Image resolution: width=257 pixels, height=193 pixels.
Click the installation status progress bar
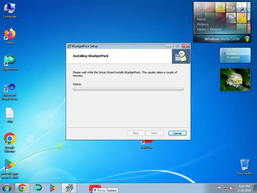click(x=128, y=89)
